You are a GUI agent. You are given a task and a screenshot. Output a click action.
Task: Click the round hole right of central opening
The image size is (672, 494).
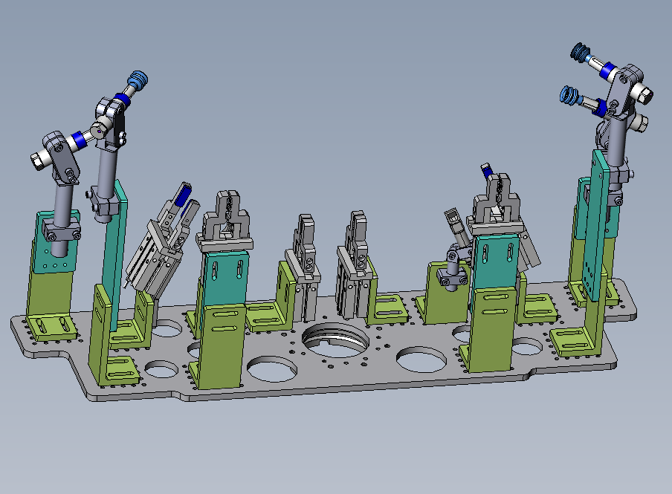tap(421, 358)
